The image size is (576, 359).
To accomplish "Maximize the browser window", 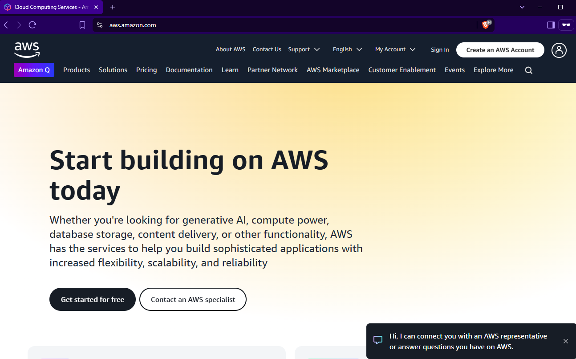I will tap(560, 7).
